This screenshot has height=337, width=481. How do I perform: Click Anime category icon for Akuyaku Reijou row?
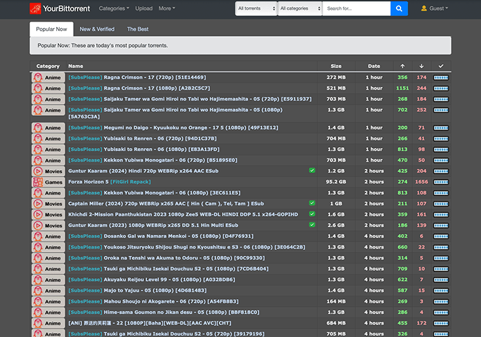pyautogui.click(x=38, y=280)
